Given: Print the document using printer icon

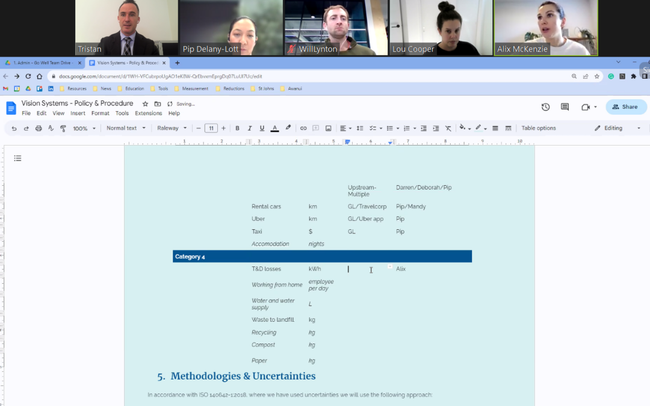Looking at the screenshot, I should 39,128.
